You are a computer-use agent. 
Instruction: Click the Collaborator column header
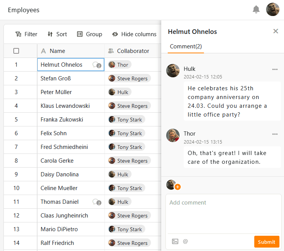[x=133, y=51]
